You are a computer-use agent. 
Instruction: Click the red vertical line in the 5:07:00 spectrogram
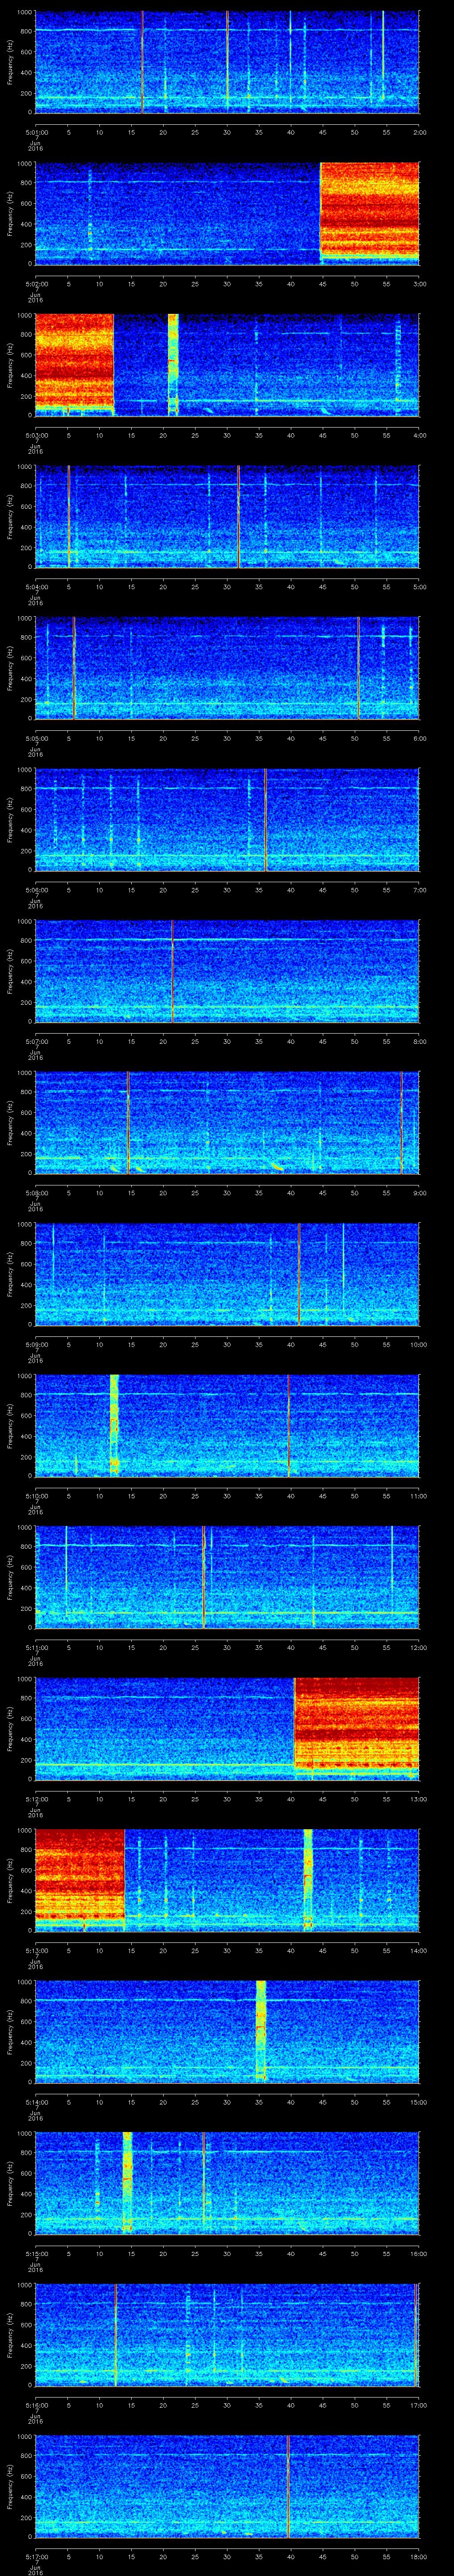point(172,971)
